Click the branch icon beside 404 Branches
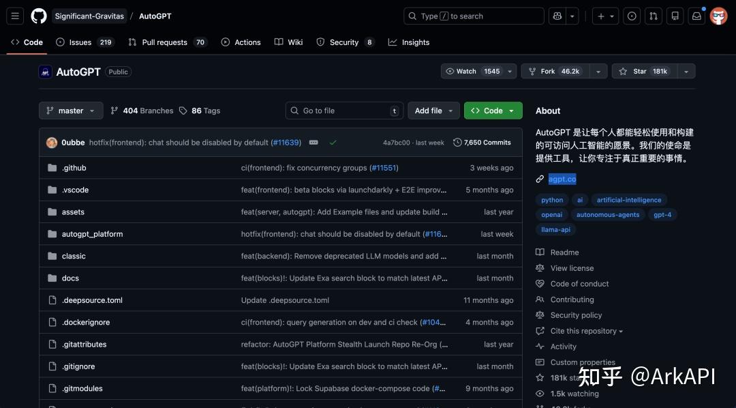The height and width of the screenshot is (408, 736). tap(114, 111)
